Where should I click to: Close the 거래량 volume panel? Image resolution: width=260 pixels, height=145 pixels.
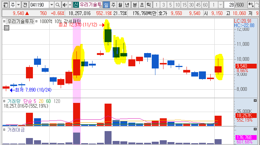coord(255,100)
